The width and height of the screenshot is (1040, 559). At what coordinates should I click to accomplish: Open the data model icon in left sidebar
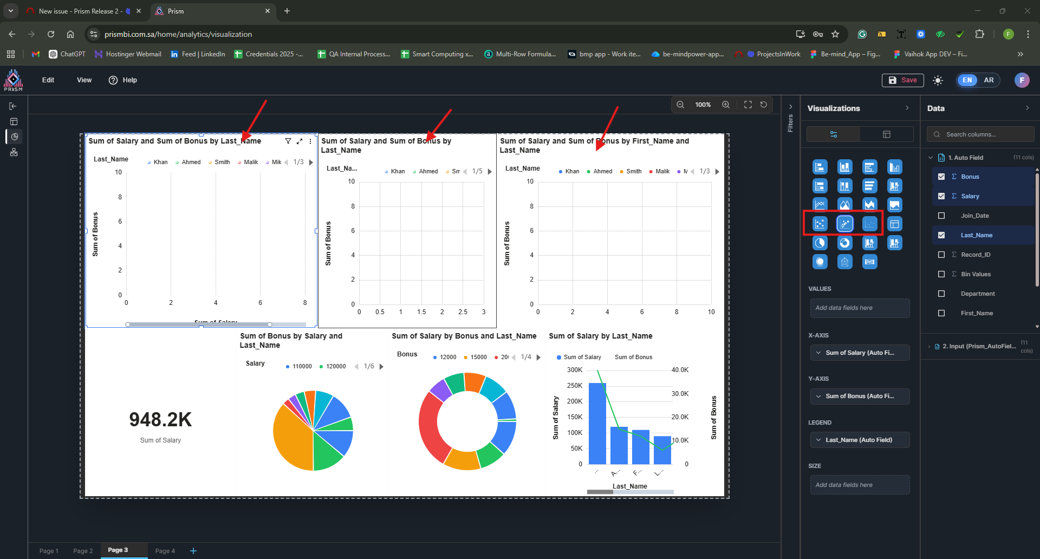pos(14,152)
